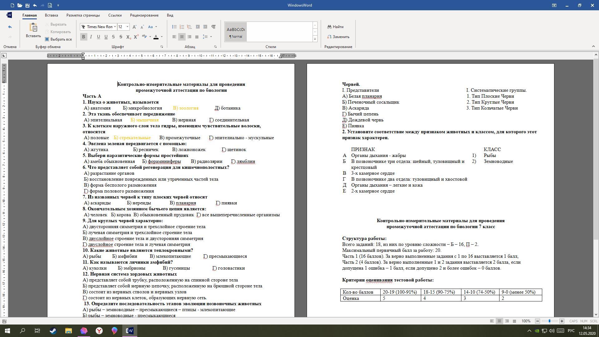The image size is (599, 337).
Task: Click the superscript icon
Action: click(136, 37)
